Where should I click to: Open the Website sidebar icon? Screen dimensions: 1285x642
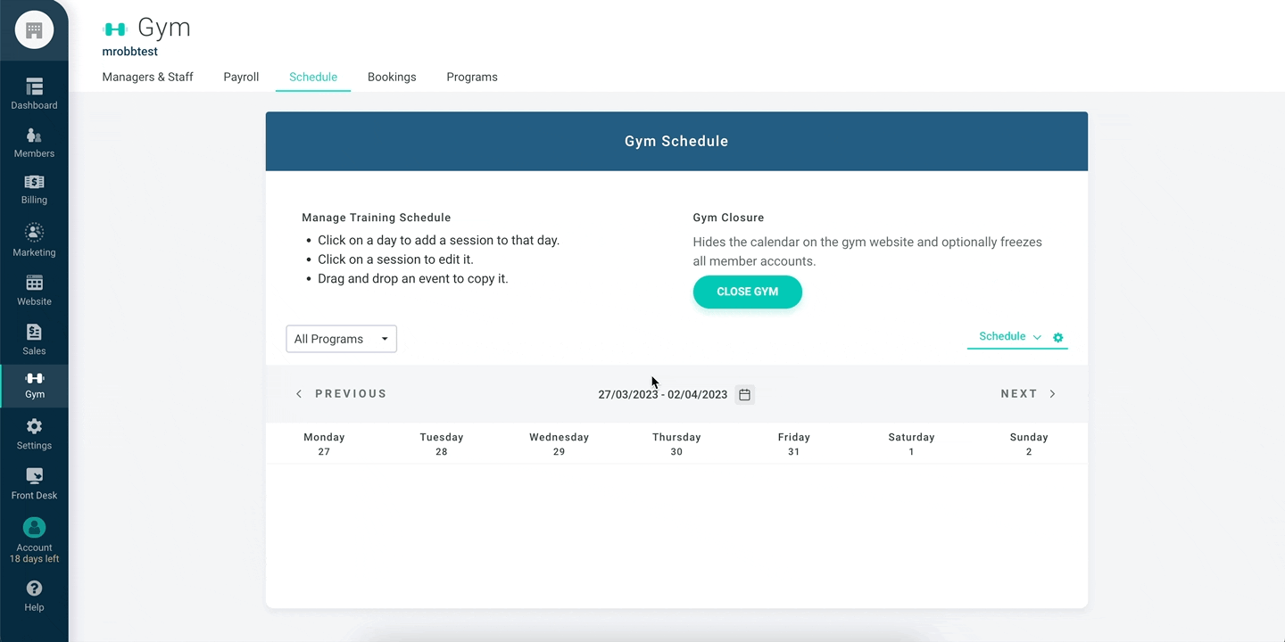pyautogui.click(x=34, y=284)
